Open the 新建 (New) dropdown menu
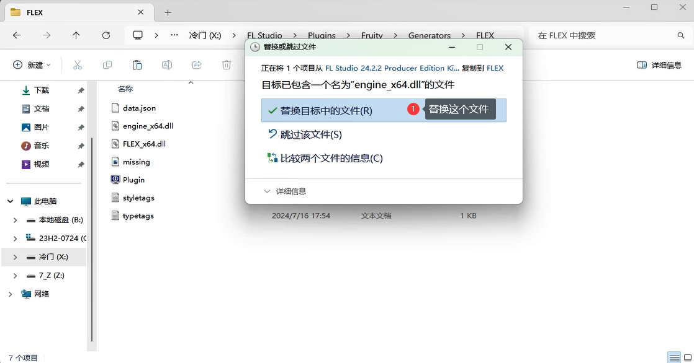Viewport: 694px width, 363px height. (32, 66)
